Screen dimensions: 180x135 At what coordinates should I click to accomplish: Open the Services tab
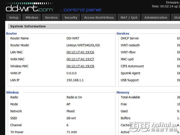click(x=51, y=17)
